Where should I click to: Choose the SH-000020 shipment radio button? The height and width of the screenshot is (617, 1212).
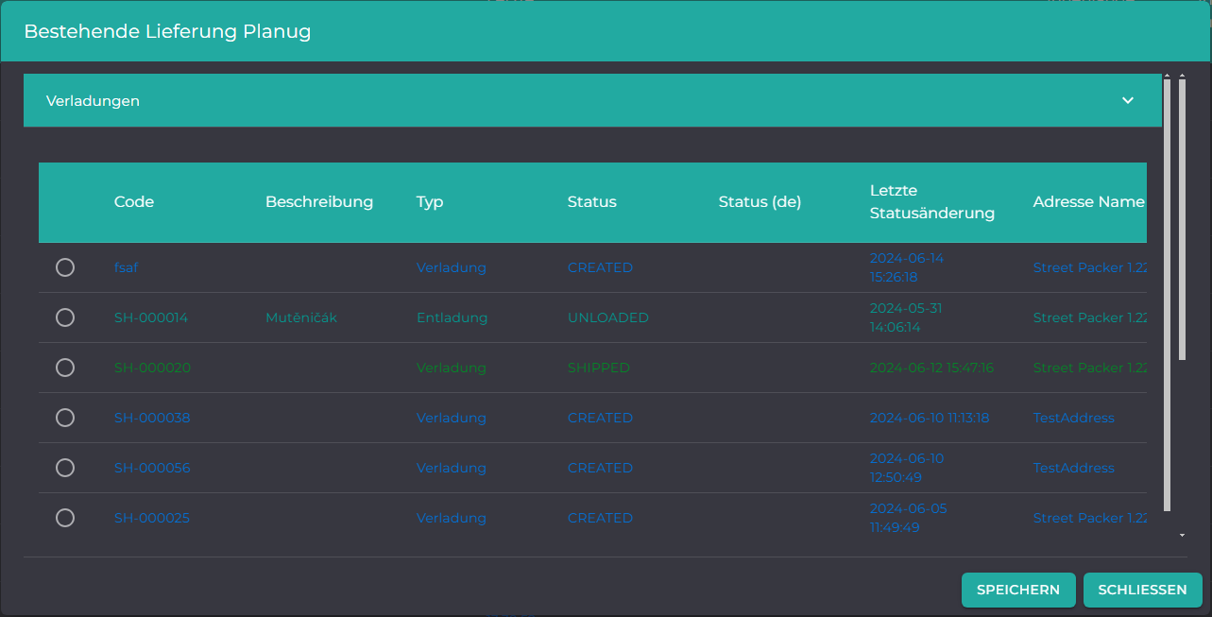pos(65,368)
